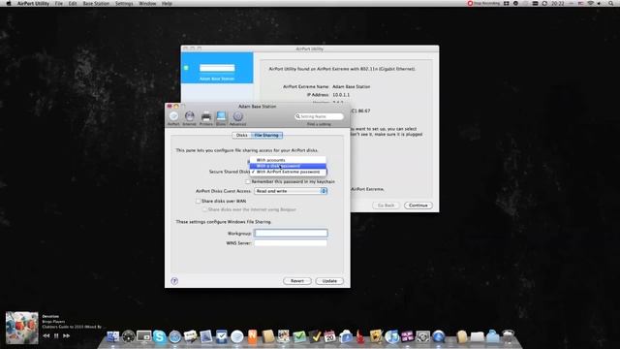The width and height of the screenshot is (620, 349).
Task: Switch to the Disks tab
Action: [241, 136]
